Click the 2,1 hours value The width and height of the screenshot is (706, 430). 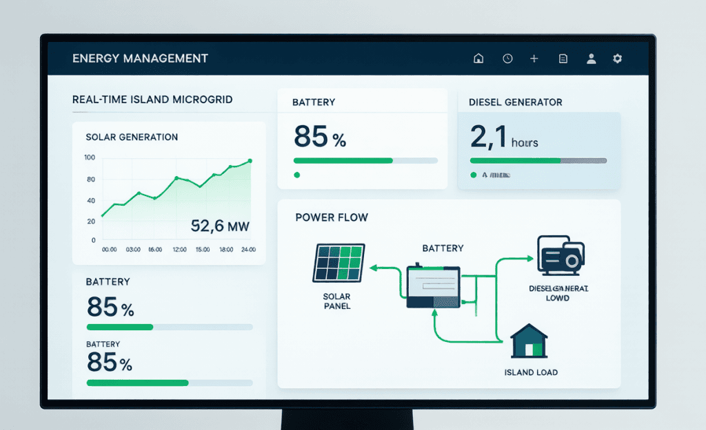click(504, 137)
